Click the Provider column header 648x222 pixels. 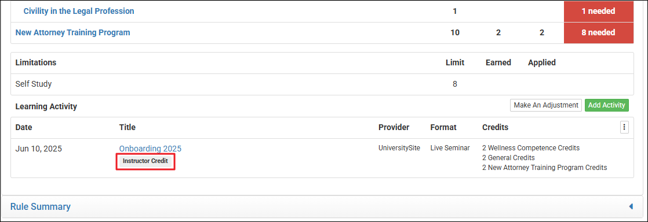[394, 128]
